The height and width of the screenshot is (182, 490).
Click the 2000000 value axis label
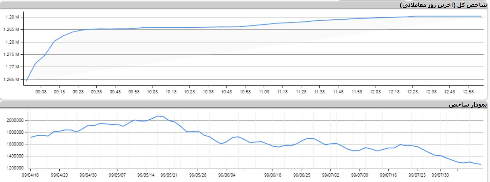pos(15,120)
